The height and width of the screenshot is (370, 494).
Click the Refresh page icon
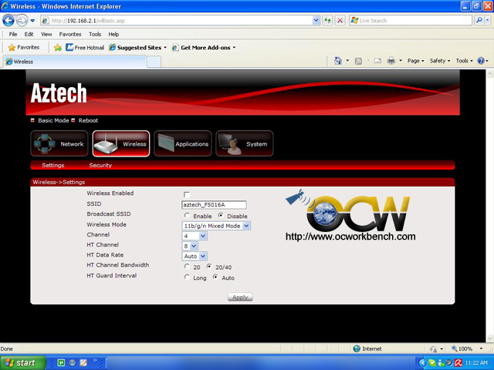327,21
